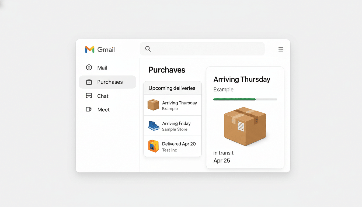Click the Test inc delivered package icon
The height and width of the screenshot is (207, 362).
(153, 146)
